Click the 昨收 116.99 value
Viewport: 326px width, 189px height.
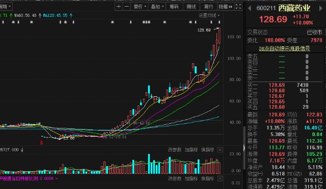314,148
